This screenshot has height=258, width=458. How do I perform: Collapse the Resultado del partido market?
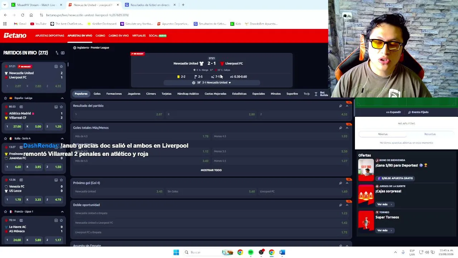(x=347, y=106)
